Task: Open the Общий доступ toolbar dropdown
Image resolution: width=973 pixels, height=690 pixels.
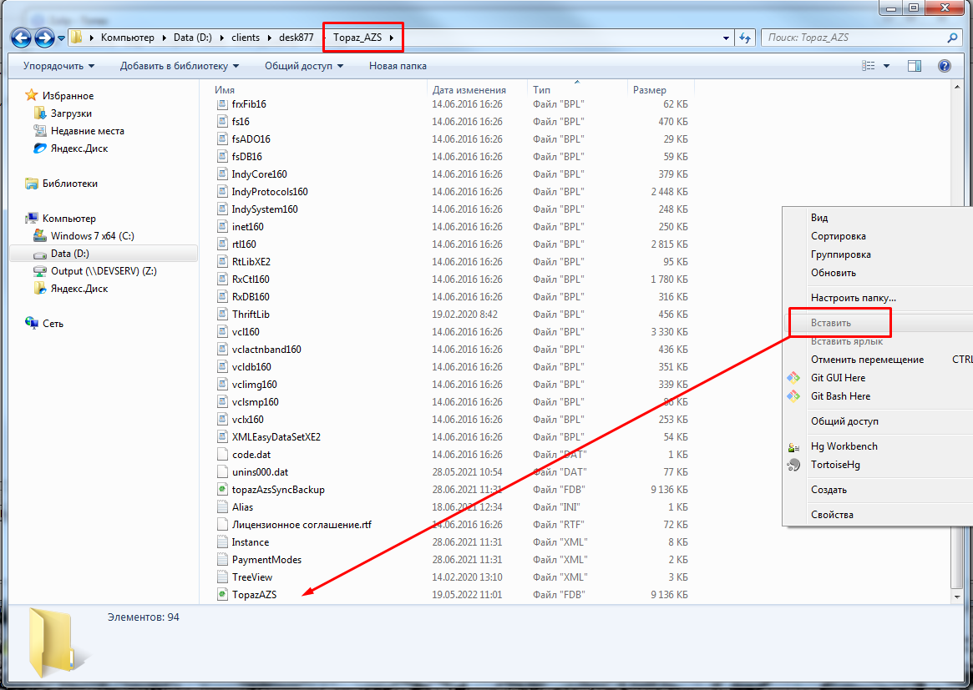Action: (304, 66)
